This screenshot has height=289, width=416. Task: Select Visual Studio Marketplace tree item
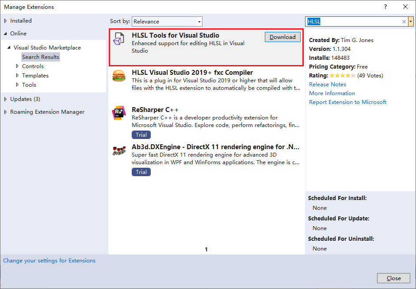click(x=47, y=47)
